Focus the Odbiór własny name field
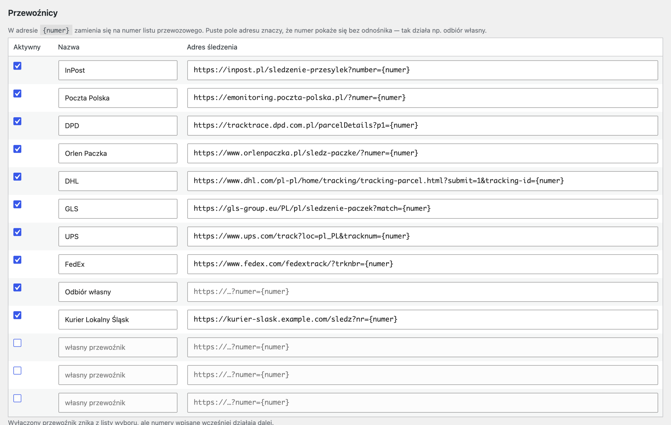This screenshot has height=425, width=671. point(118,292)
